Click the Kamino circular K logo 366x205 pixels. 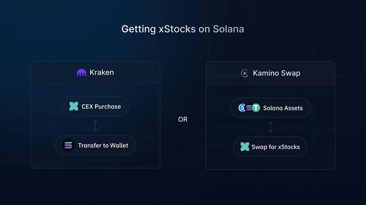pyautogui.click(x=245, y=73)
